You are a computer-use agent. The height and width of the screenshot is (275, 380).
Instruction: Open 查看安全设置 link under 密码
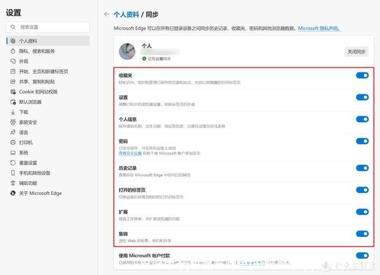(130, 153)
